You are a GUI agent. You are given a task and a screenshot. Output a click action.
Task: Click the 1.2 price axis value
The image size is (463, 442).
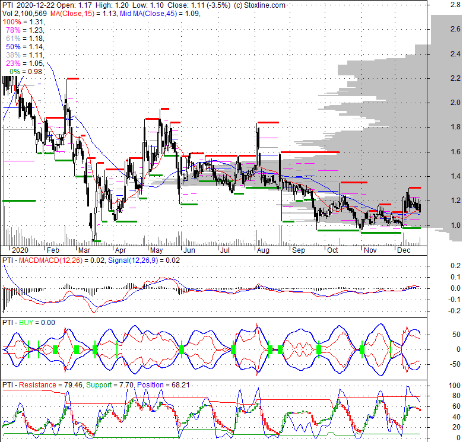pos(455,201)
